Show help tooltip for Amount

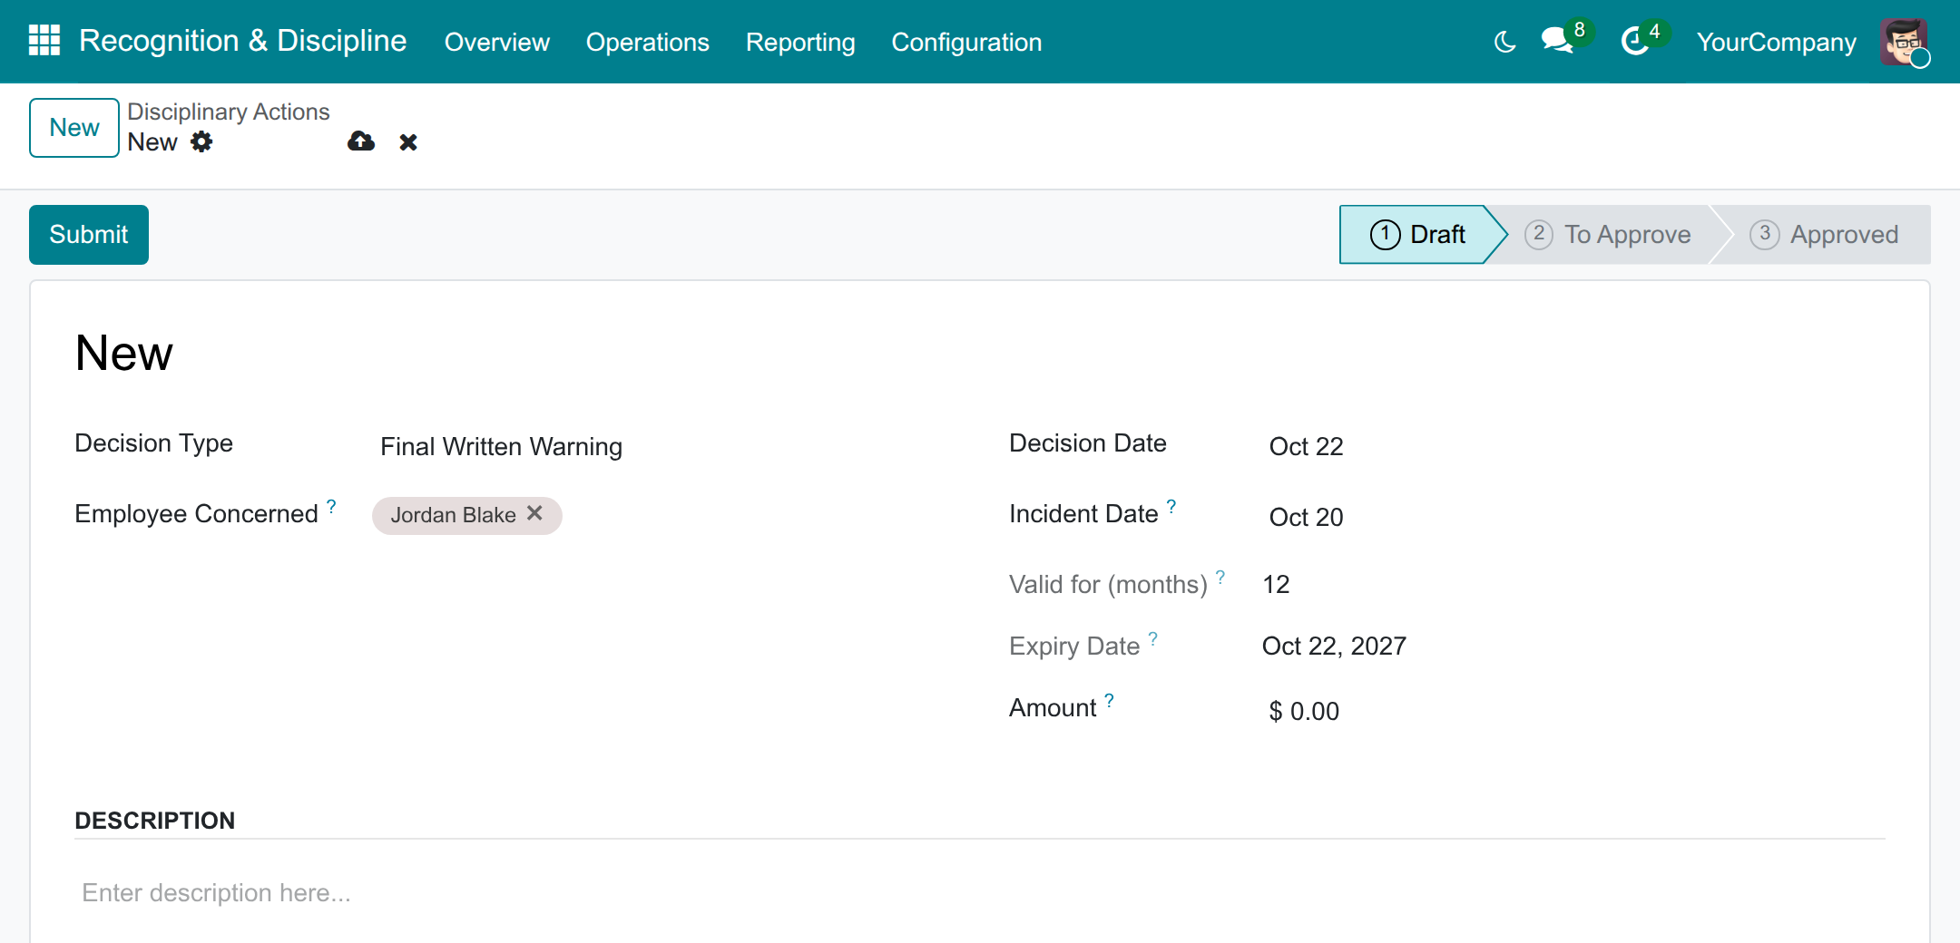(1109, 700)
